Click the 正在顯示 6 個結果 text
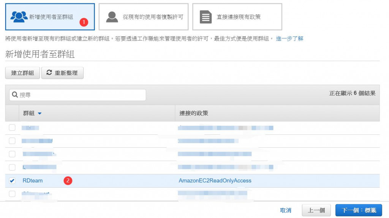The image size is (389, 218). [352, 93]
